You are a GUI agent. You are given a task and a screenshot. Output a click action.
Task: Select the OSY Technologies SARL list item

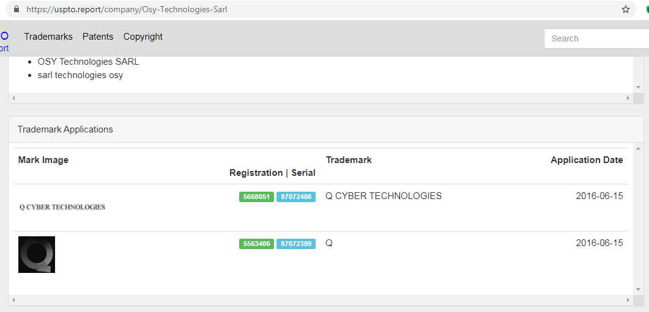[x=89, y=62]
